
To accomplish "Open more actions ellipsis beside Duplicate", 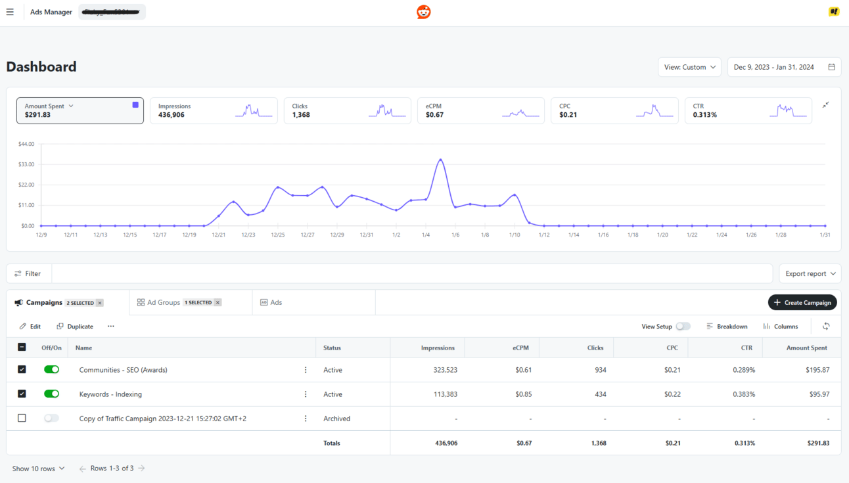I will click(111, 326).
